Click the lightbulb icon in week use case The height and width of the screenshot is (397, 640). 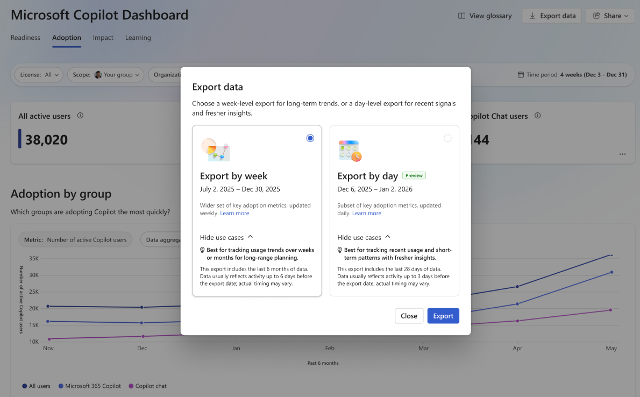(202, 250)
